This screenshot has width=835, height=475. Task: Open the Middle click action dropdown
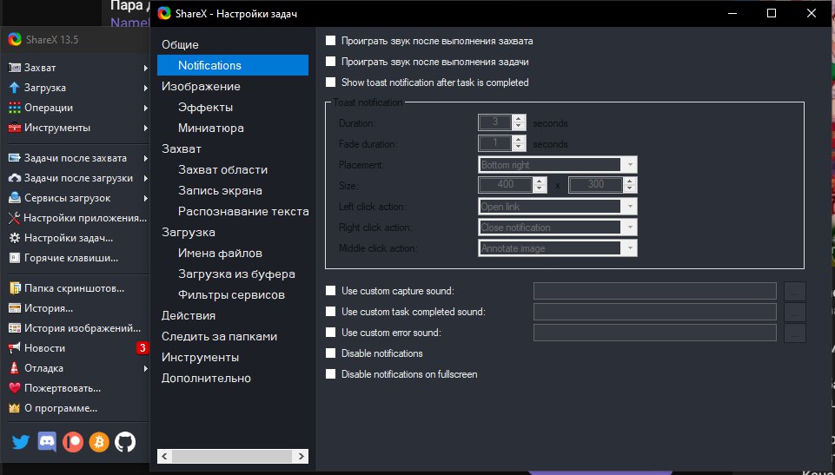[558, 248]
